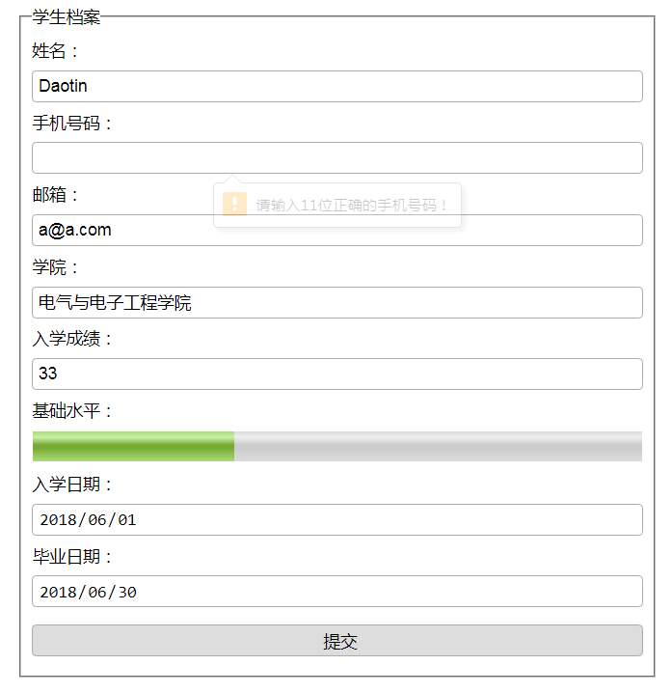Click the 入学成绩 field showing 33

[x=336, y=374]
